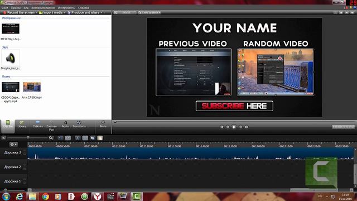Expand the More tools tab

[103, 125]
